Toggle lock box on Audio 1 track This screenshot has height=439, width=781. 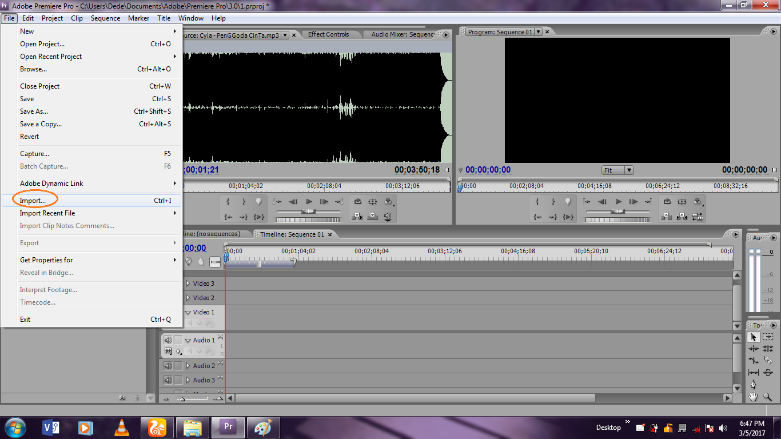coord(178,340)
